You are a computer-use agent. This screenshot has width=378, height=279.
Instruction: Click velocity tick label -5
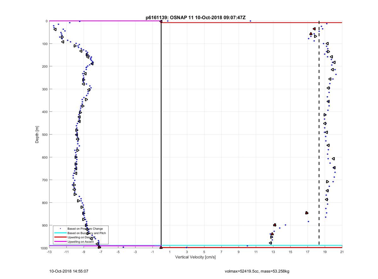point(118,252)
